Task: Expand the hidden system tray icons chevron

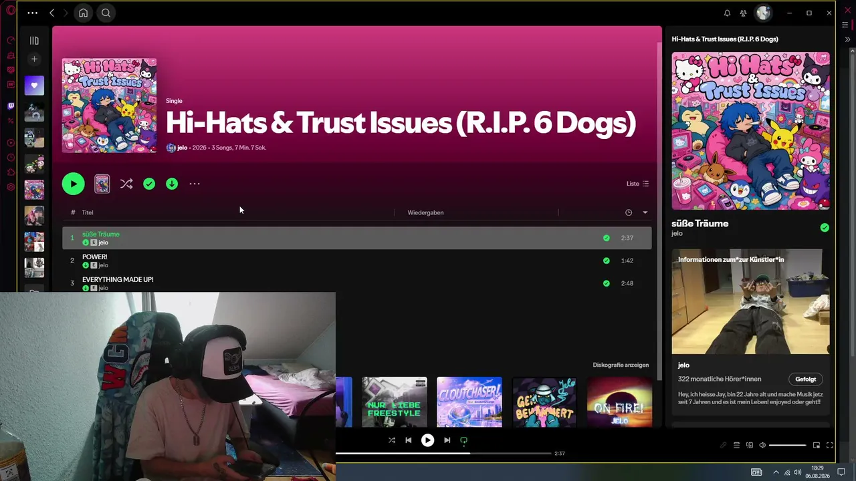Action: [x=776, y=472]
